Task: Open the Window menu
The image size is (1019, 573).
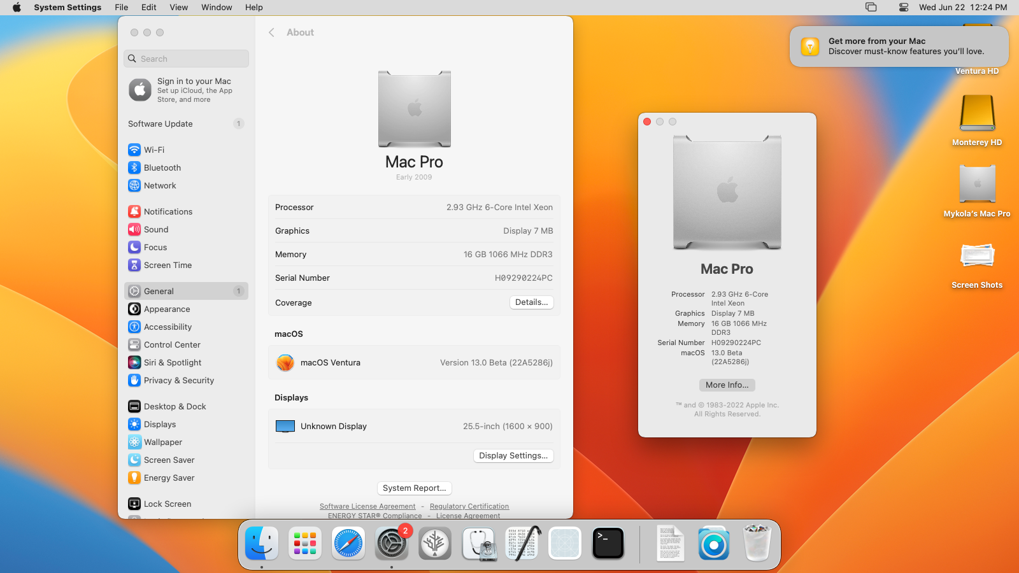Action: (x=217, y=7)
